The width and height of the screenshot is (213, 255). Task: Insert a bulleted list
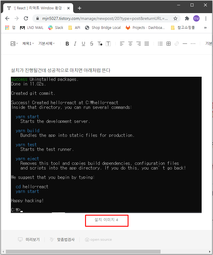[x=160, y=43]
